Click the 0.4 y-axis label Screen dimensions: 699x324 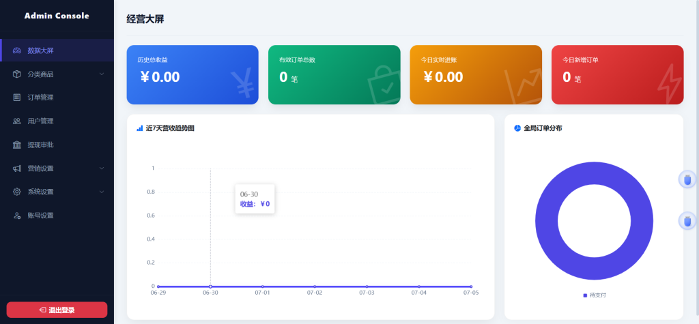tap(151, 239)
